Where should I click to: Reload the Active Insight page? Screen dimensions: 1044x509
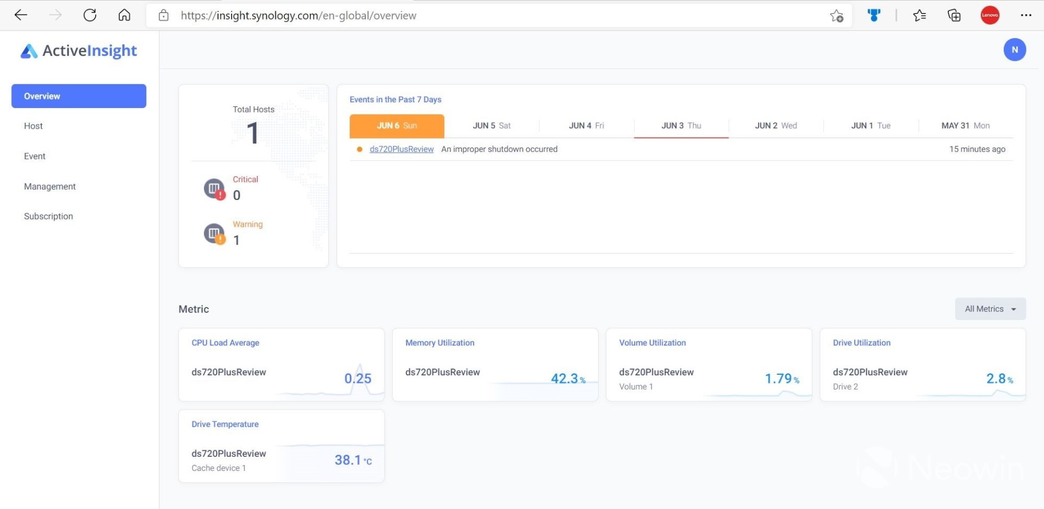click(x=90, y=15)
